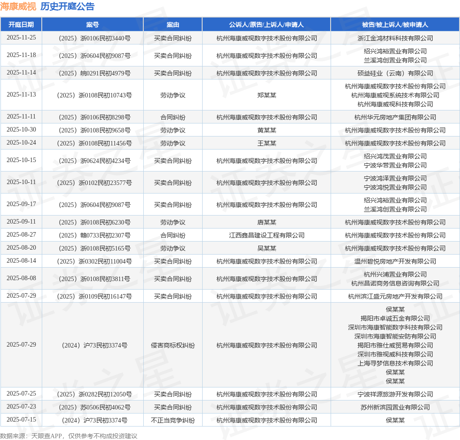Click defendant 杭州海康威视系统技术有限公司
460x440 pixels.
395,95
